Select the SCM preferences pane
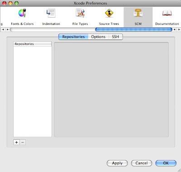The height and width of the screenshot is (172, 181). (138, 17)
